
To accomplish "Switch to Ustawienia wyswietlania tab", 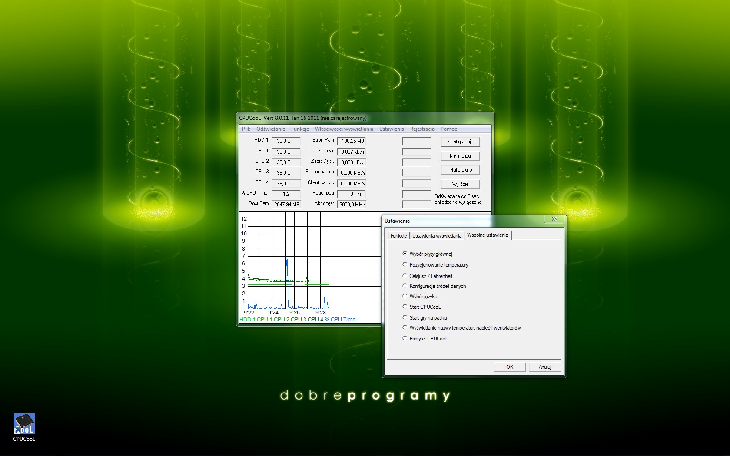I will click(x=437, y=236).
